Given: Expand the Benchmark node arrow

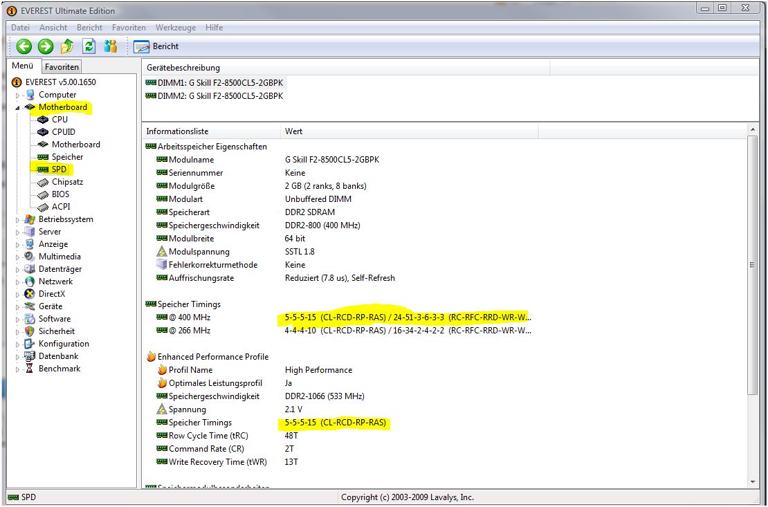Looking at the screenshot, I should 18,369.
